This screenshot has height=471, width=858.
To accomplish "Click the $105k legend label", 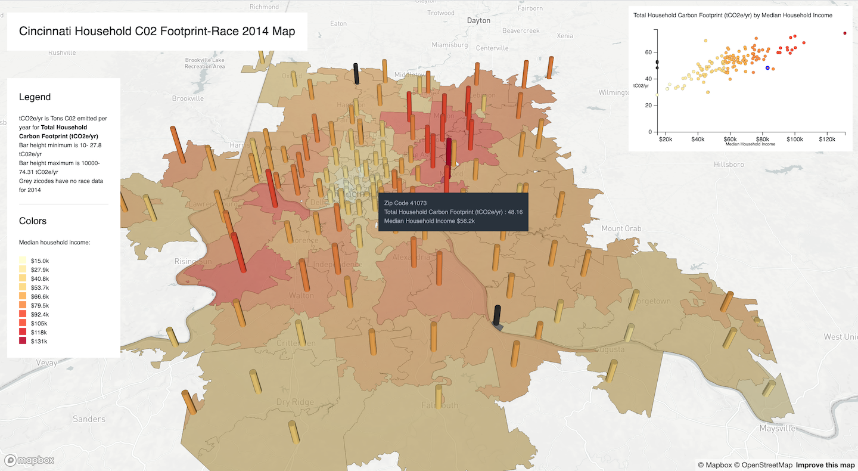I will tap(39, 323).
